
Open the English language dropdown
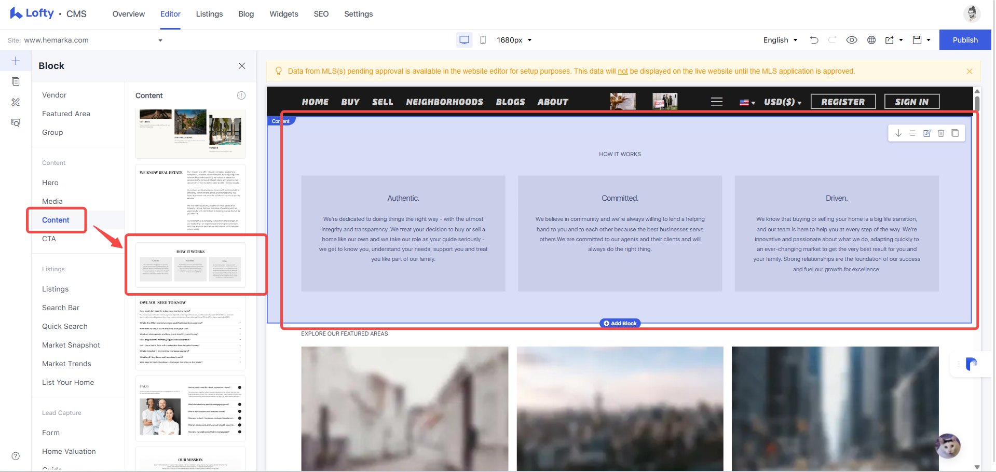780,40
